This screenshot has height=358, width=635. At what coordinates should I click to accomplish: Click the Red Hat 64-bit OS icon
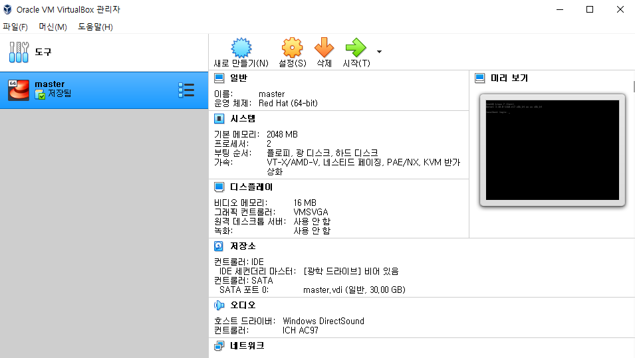19,90
